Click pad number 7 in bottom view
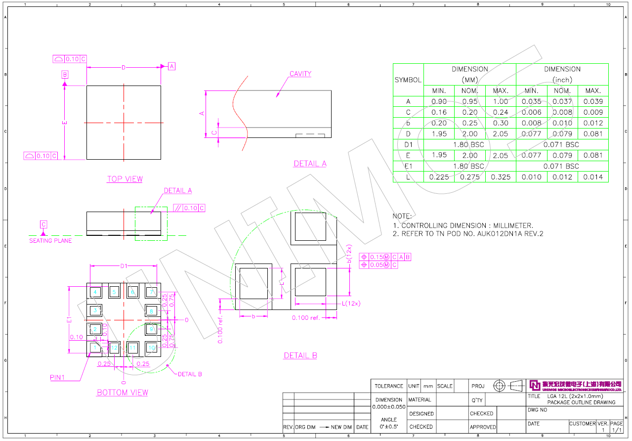This screenshot has width=632, height=441. tap(152, 292)
